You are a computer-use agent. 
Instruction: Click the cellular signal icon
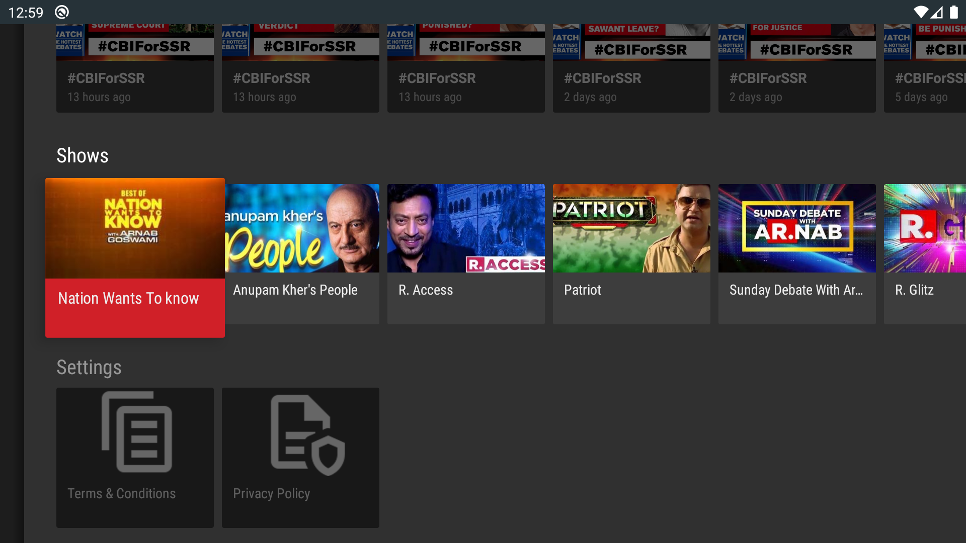[x=937, y=12]
